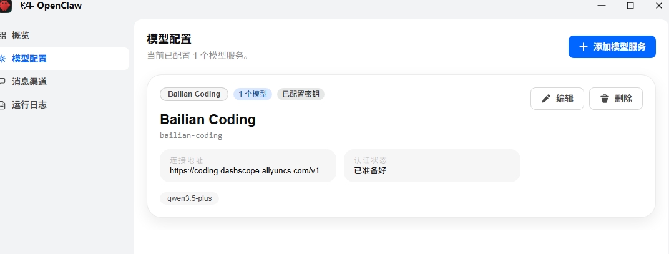
Task: Click the 模型配置 page heading
Action: tap(169, 39)
